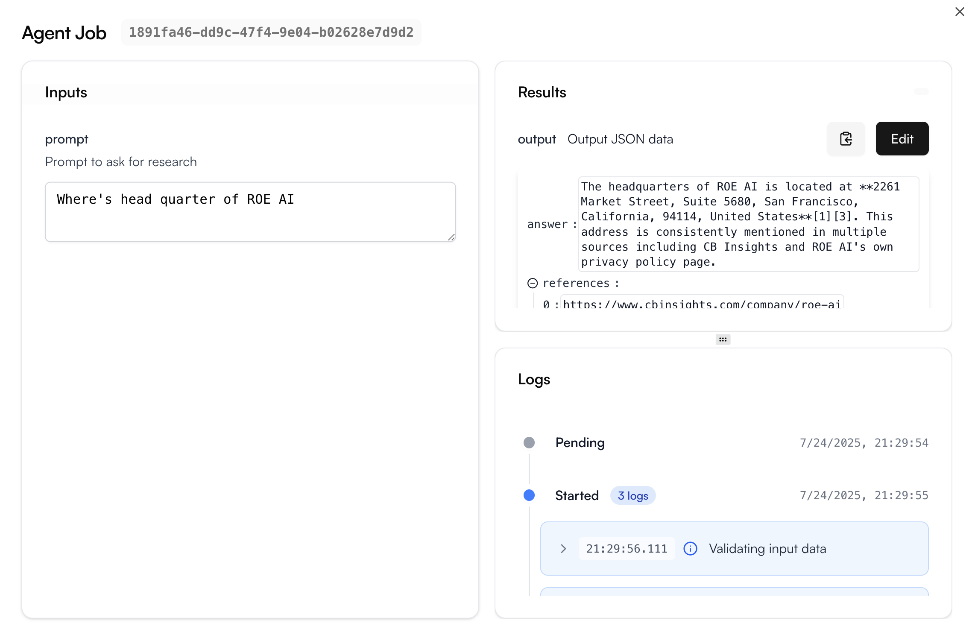Click the 'Prompt to ask for research' description

click(121, 162)
